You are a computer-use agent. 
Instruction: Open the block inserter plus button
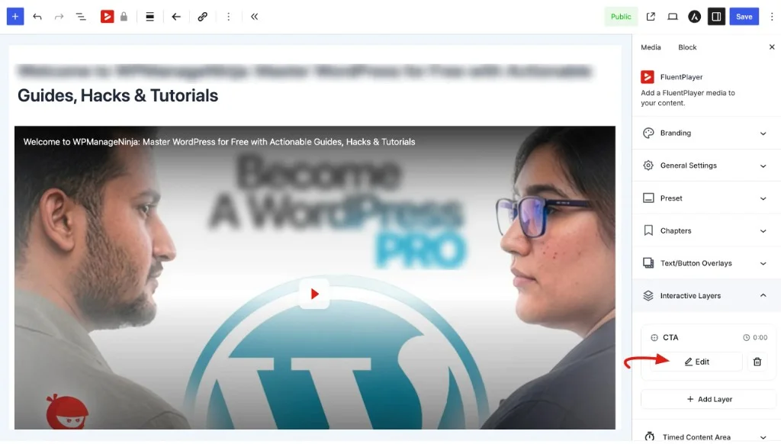[15, 17]
